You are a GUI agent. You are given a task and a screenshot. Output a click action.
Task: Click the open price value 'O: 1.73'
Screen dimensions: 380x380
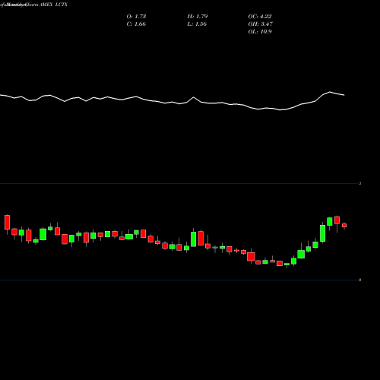point(136,17)
